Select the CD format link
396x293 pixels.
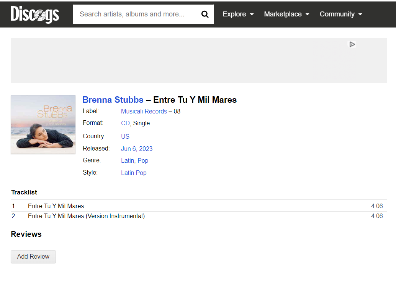point(125,123)
